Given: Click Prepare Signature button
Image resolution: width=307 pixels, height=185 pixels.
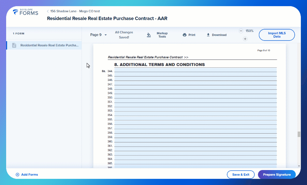Looking at the screenshot, I should (277, 174).
